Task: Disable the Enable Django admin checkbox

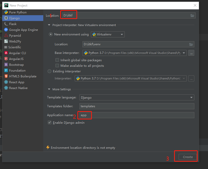Action: (x=50, y=122)
